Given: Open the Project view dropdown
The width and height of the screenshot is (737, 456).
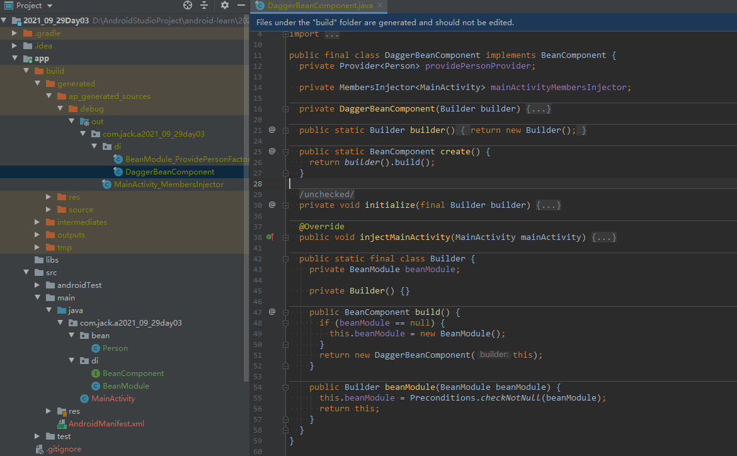Looking at the screenshot, I should point(50,6).
